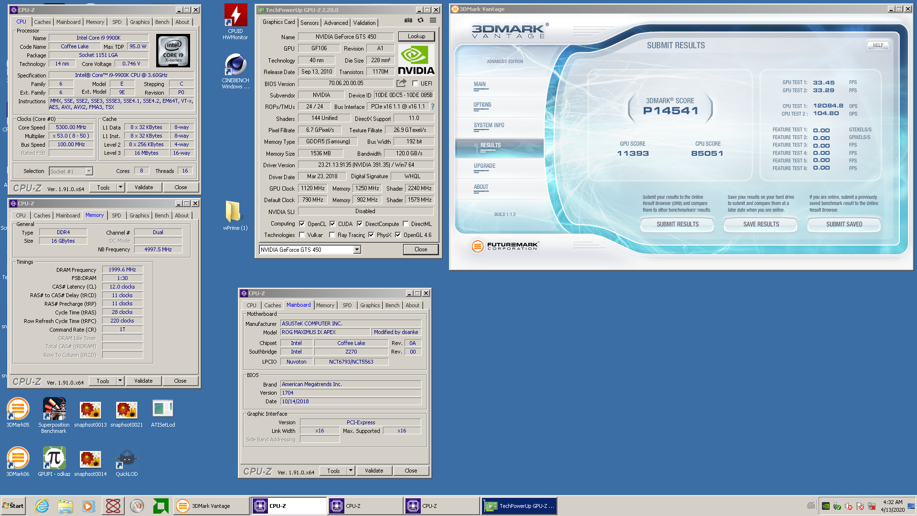This screenshot has width=917, height=516.
Task: Launch Superposition Benchmark shortcut
Action: (54, 415)
